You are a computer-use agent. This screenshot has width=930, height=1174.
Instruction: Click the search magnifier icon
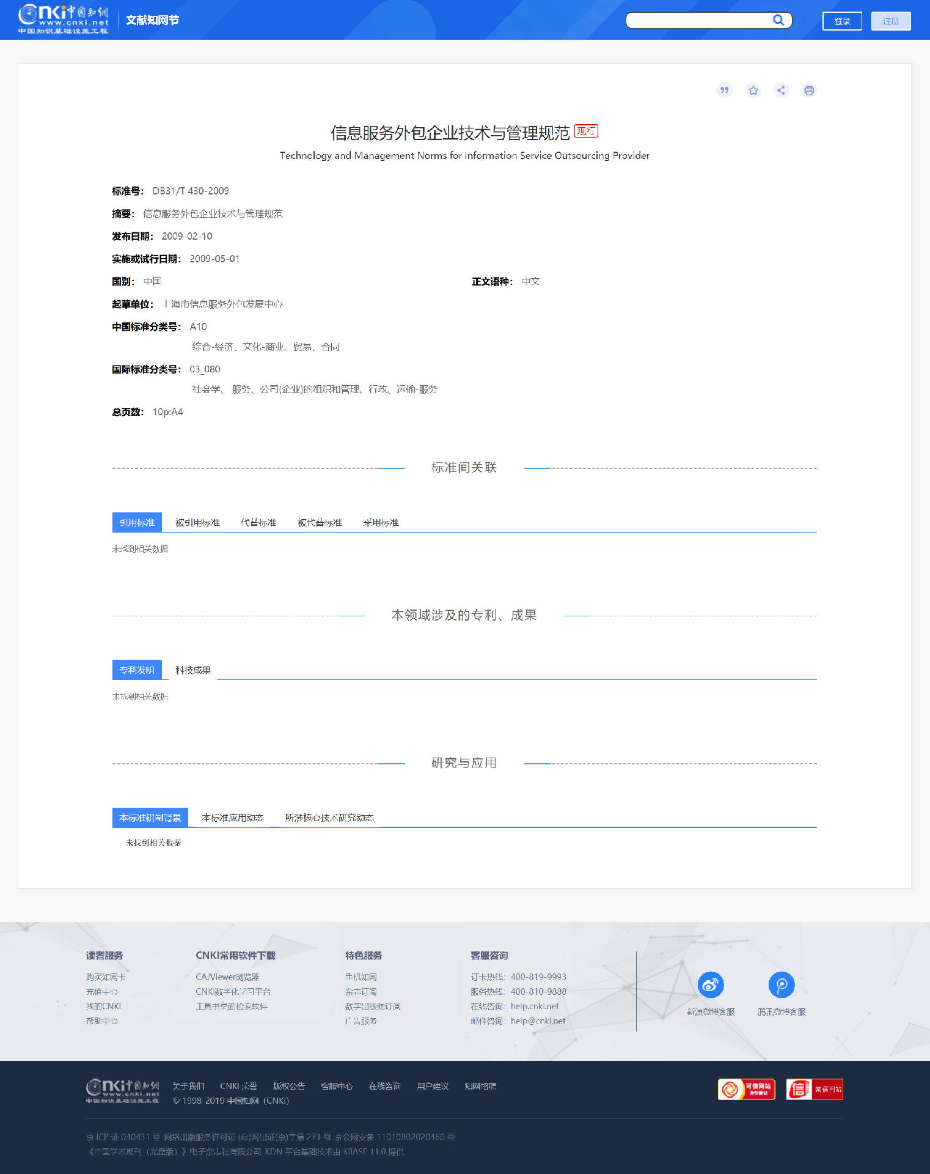pyautogui.click(x=778, y=20)
